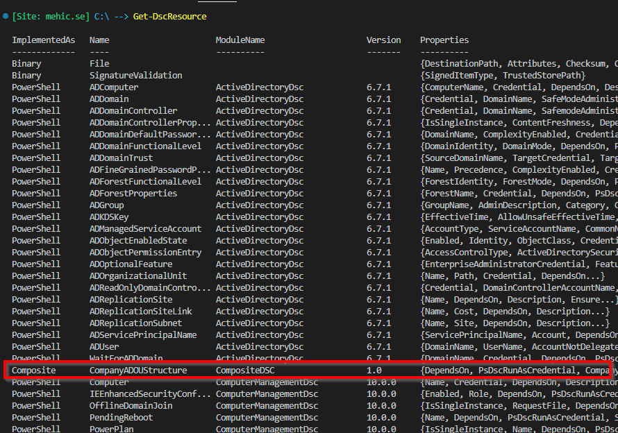Select the SignatureValidation resource name
Image resolution: width=618 pixels, height=433 pixels.
(135, 75)
